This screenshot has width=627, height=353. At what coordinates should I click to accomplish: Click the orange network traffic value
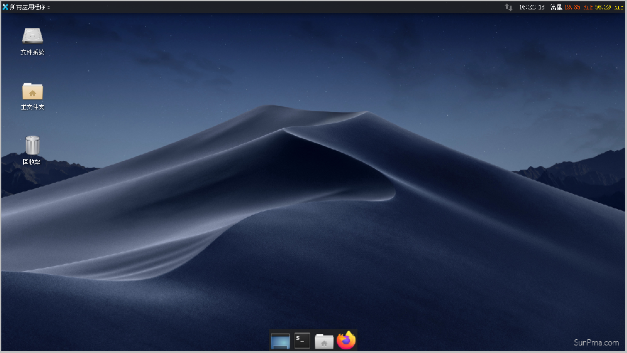[x=578, y=7]
